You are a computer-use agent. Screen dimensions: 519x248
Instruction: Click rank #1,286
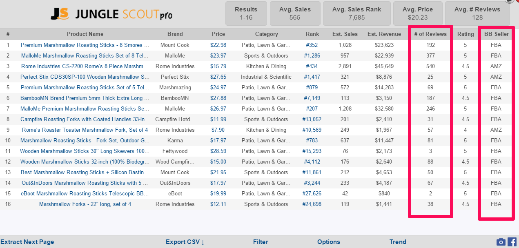click(312, 55)
